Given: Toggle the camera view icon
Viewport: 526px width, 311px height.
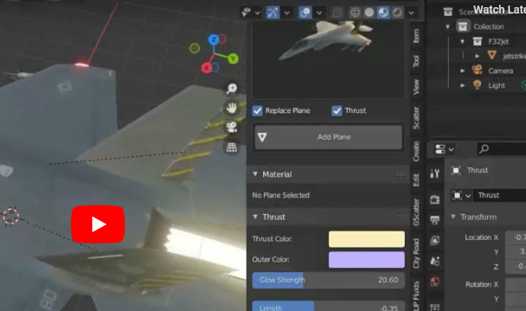Looking at the screenshot, I should click(x=232, y=127).
